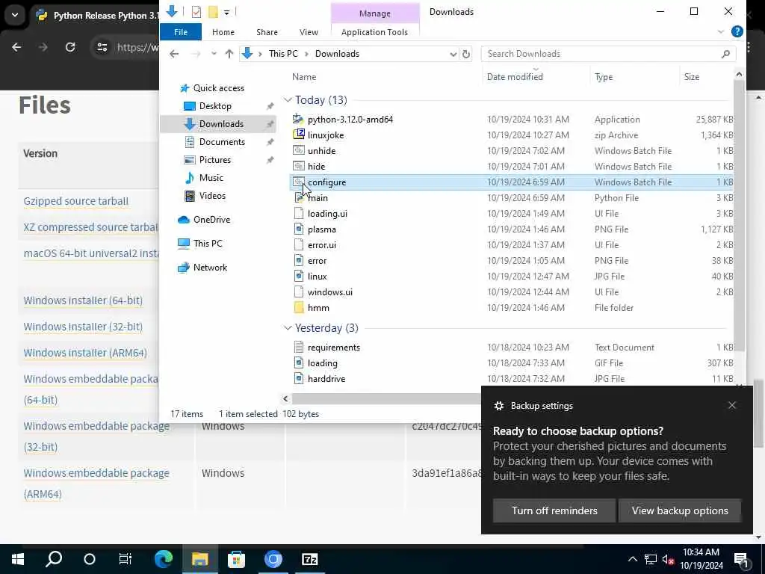Open Explorer Help question mark icon

(737, 31)
